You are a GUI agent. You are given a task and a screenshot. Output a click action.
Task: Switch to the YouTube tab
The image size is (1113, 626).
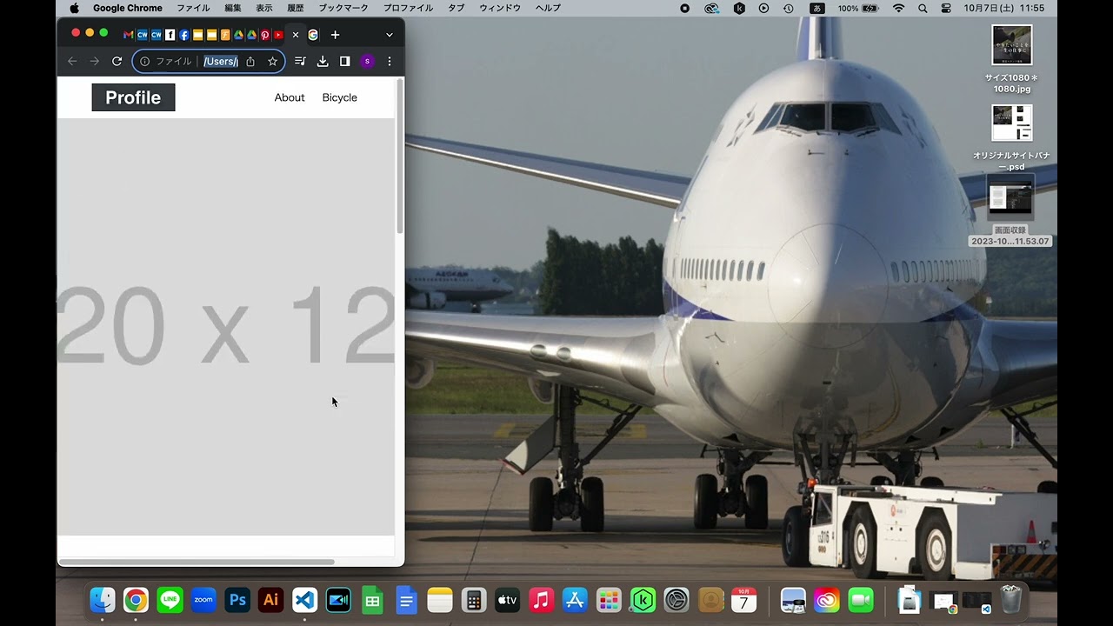(278, 35)
